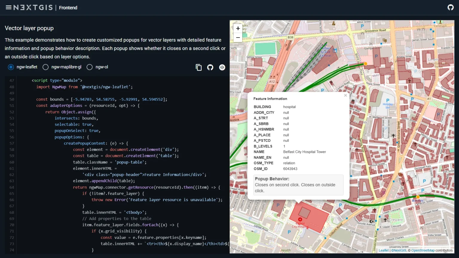This screenshot has height=258, width=459.
Task: Click the orange station dot near Botanic
Action: (x=418, y=197)
